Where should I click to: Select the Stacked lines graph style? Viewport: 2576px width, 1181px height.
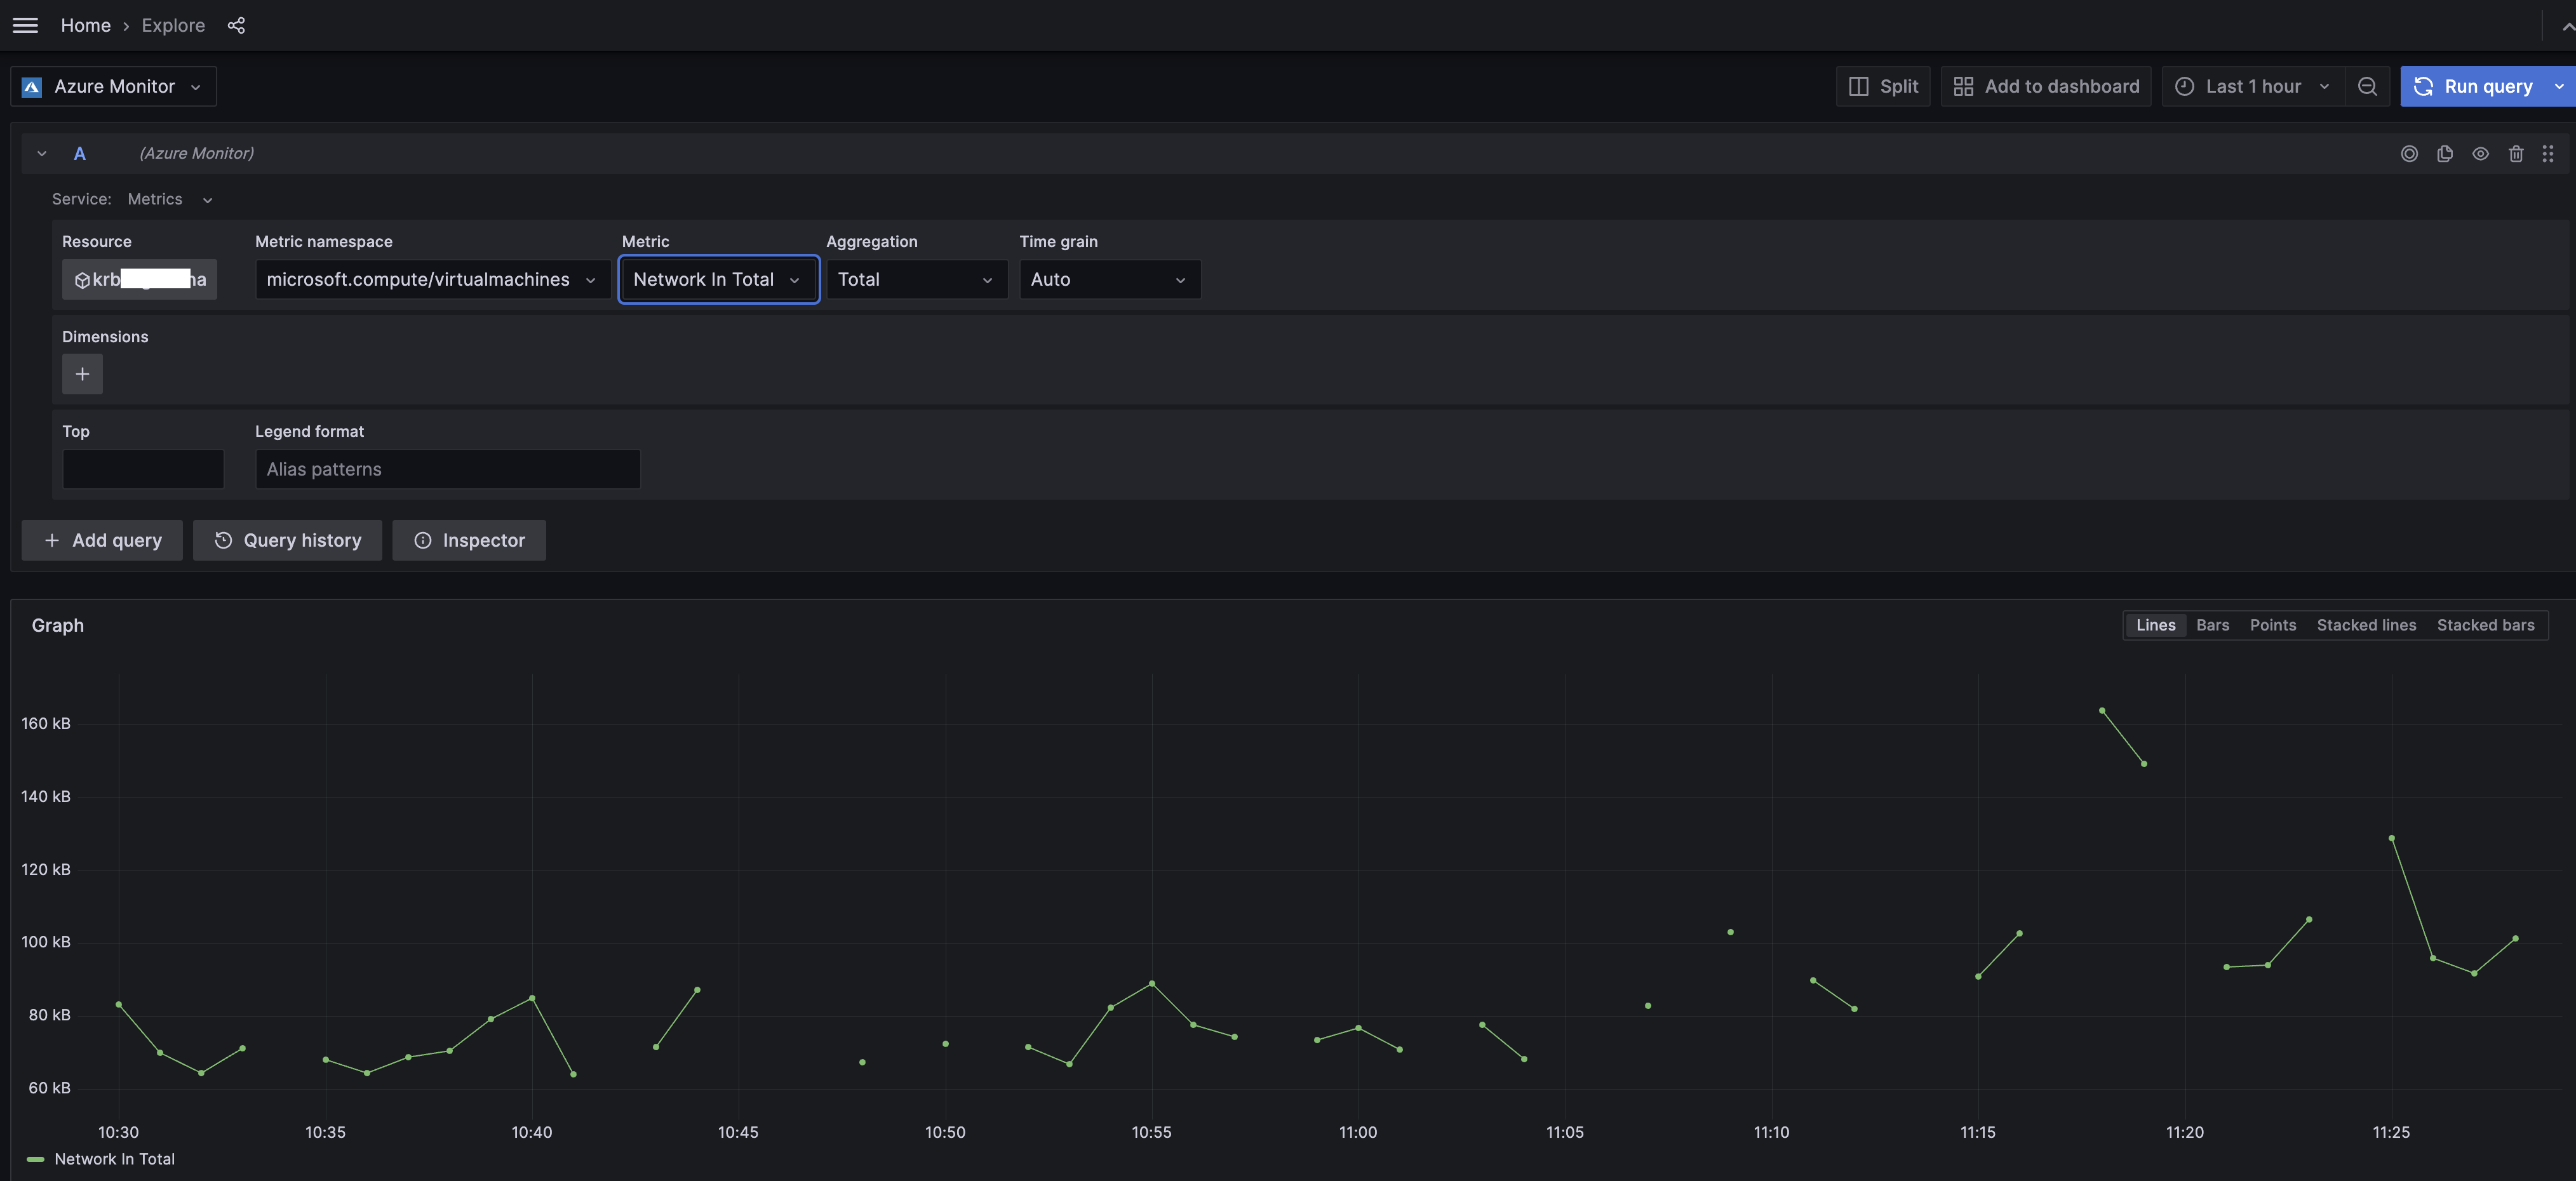tap(2365, 625)
